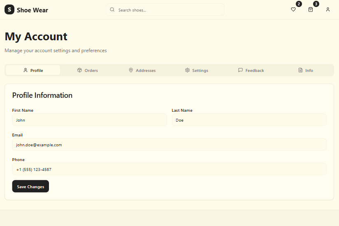The height and width of the screenshot is (226, 339).
Task: Click the cart count badge showing 3
Action: [316, 4]
